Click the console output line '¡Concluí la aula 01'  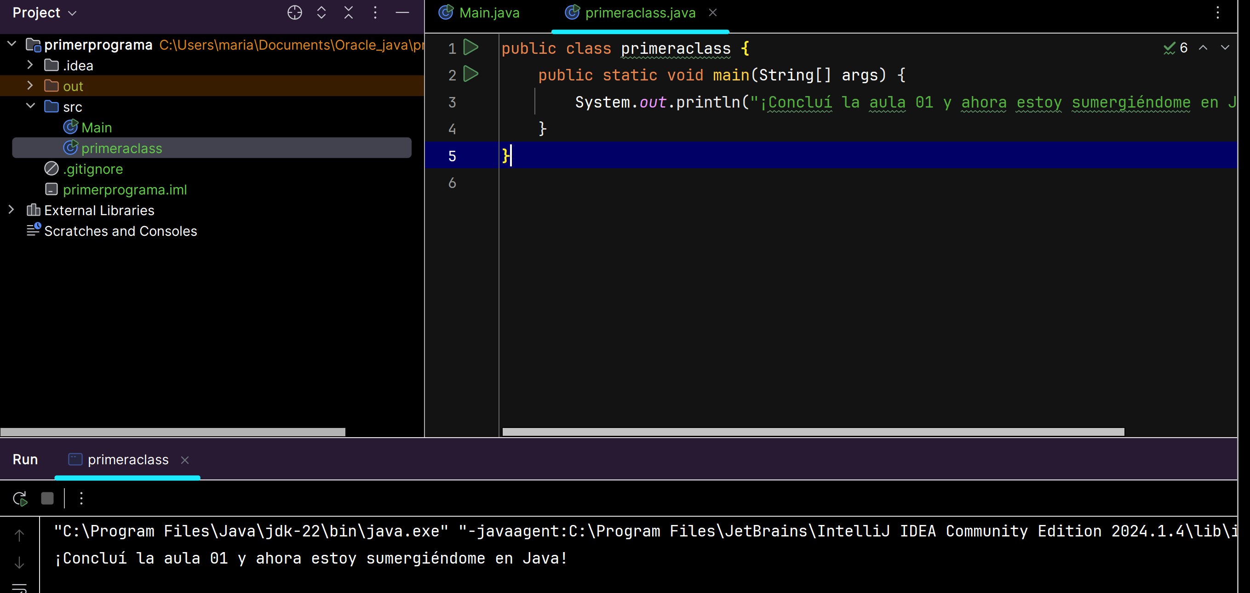click(311, 558)
